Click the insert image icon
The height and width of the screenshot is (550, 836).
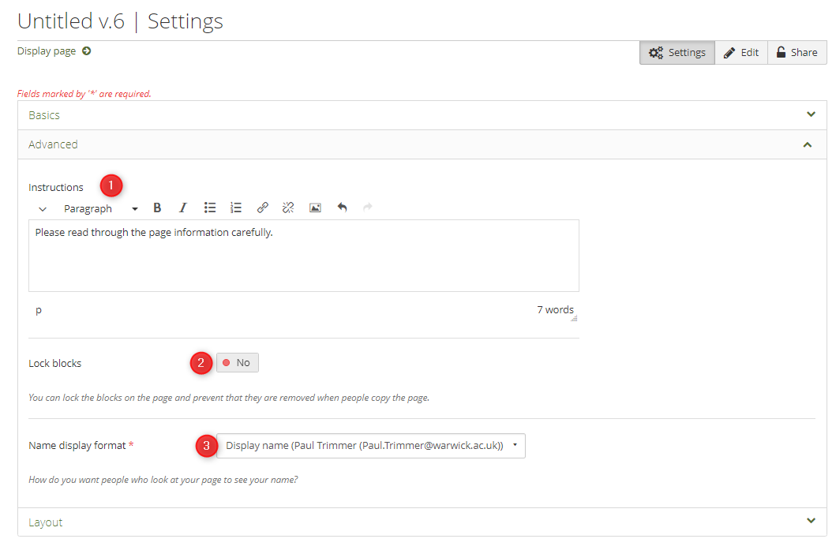pyautogui.click(x=315, y=208)
